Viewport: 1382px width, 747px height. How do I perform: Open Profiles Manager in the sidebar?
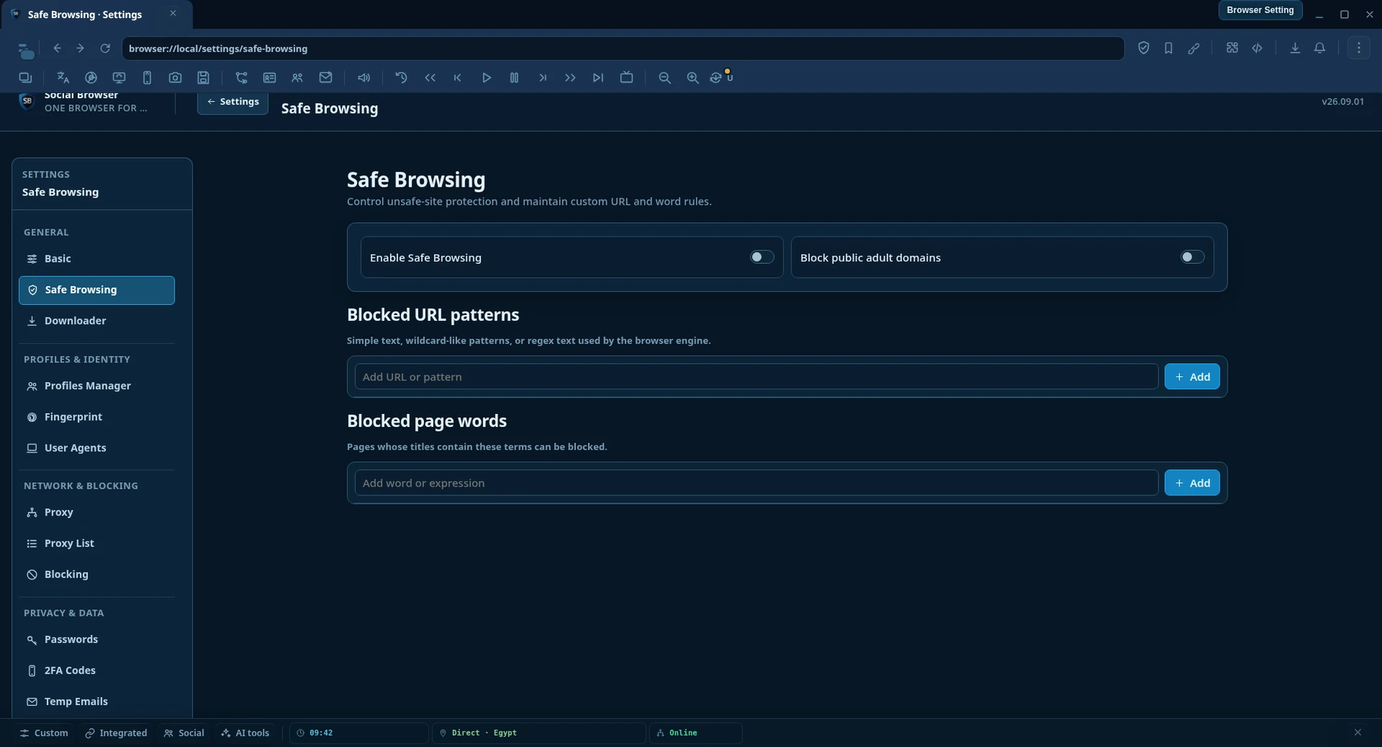97,386
